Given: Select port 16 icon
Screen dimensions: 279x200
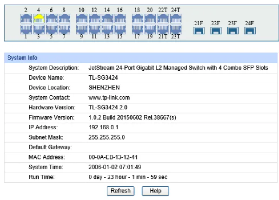Looking at the screenshot, I should pos(120,19).
